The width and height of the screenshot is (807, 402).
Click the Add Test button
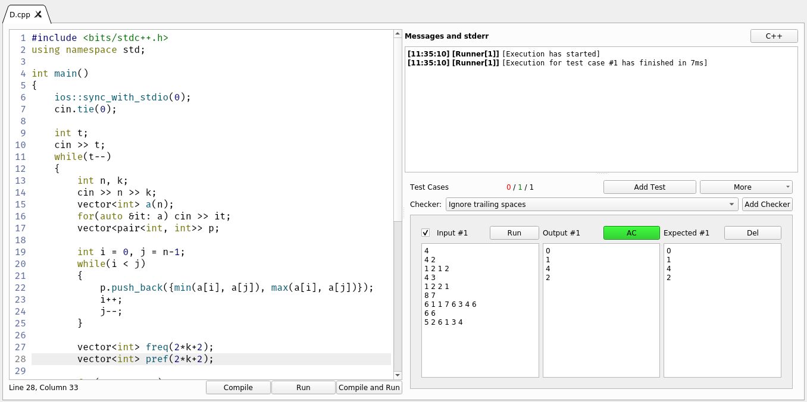click(x=649, y=187)
